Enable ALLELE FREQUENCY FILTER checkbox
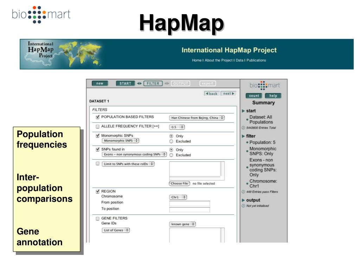Screen dimensions: 360x270 click(98, 126)
